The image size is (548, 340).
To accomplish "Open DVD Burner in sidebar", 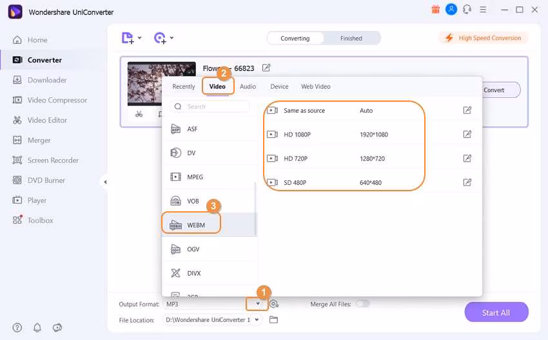I will (x=39, y=180).
